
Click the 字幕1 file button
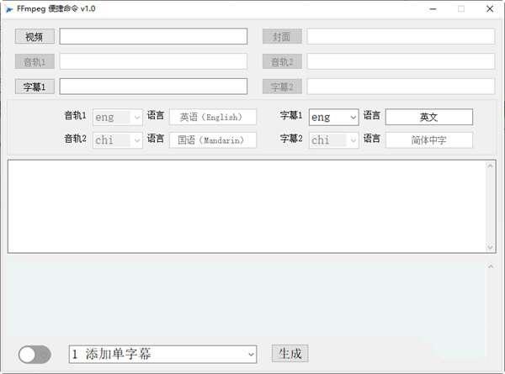point(35,87)
